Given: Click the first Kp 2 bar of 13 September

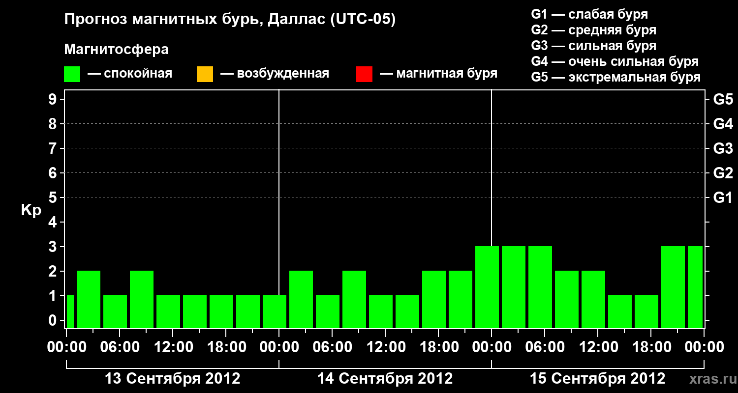Looking at the screenshot, I should coord(89,299).
